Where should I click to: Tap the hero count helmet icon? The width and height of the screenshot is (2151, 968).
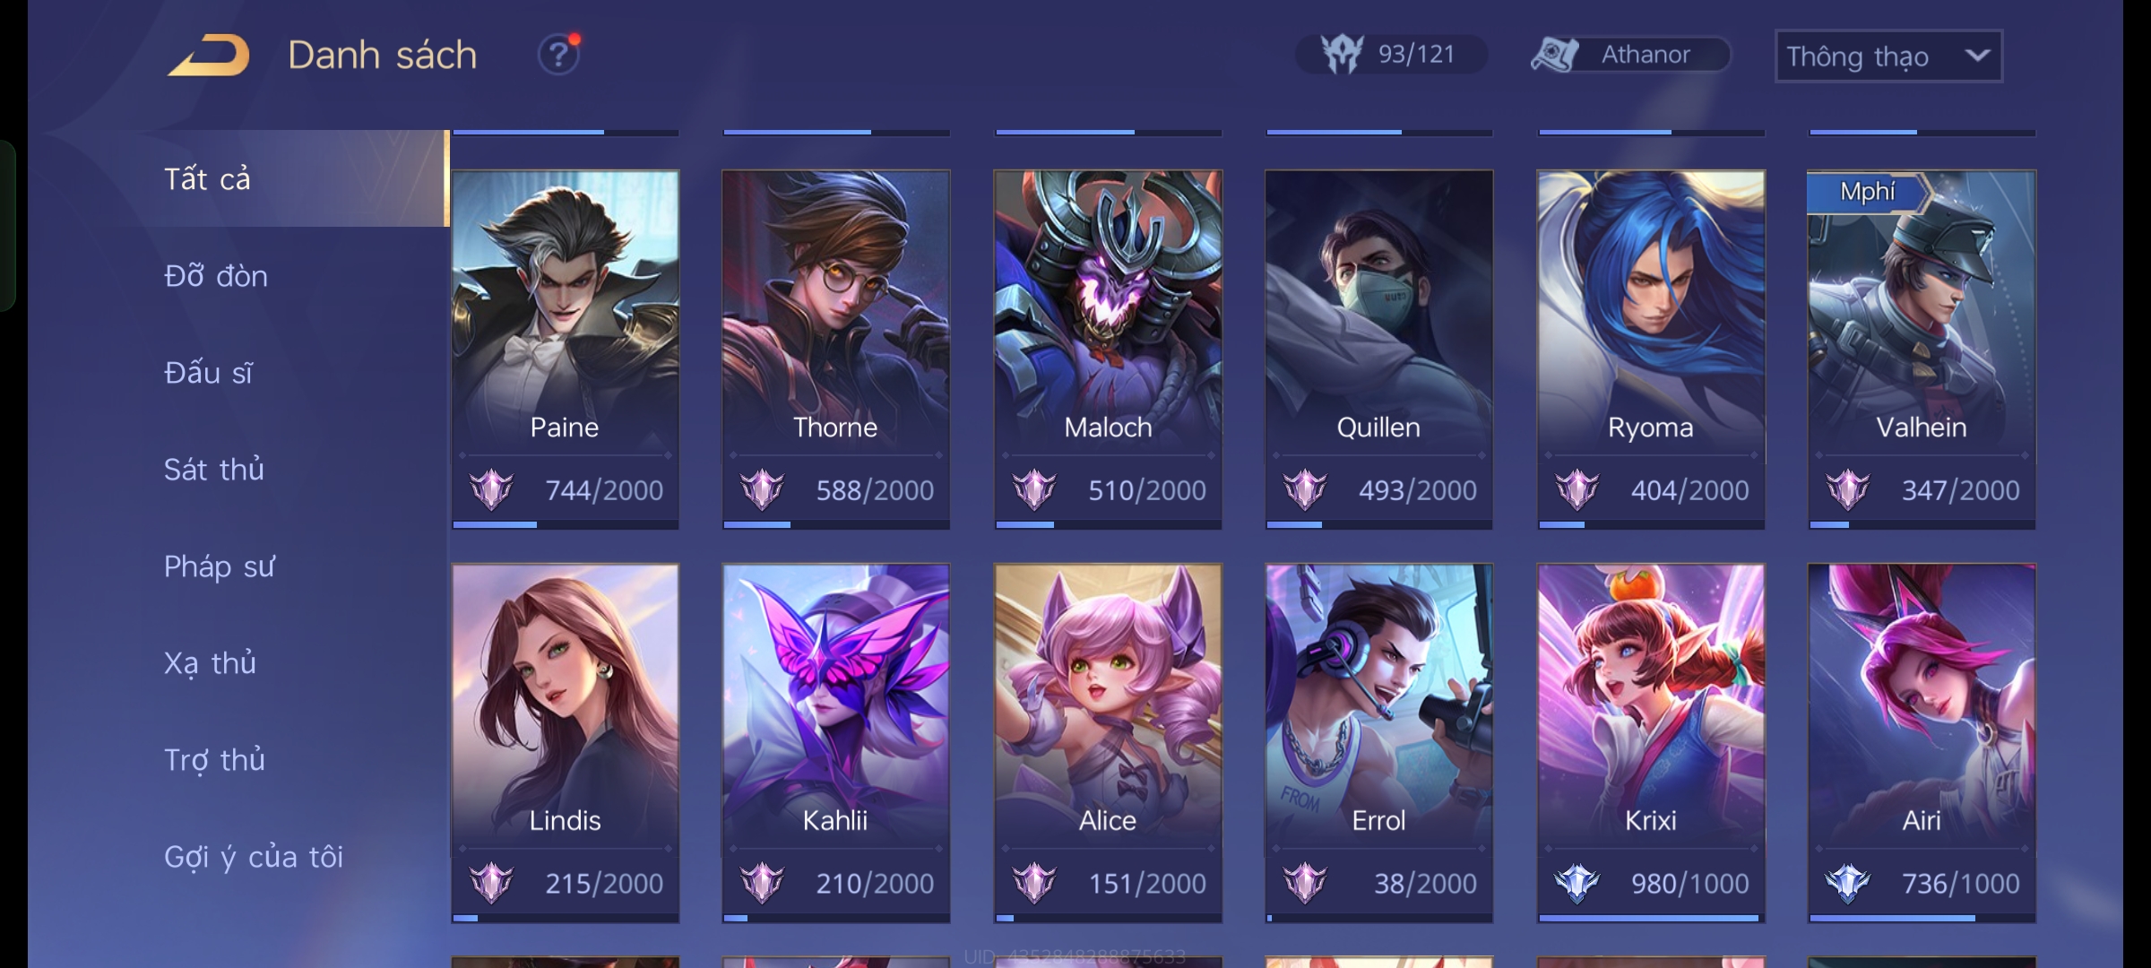tap(1342, 54)
